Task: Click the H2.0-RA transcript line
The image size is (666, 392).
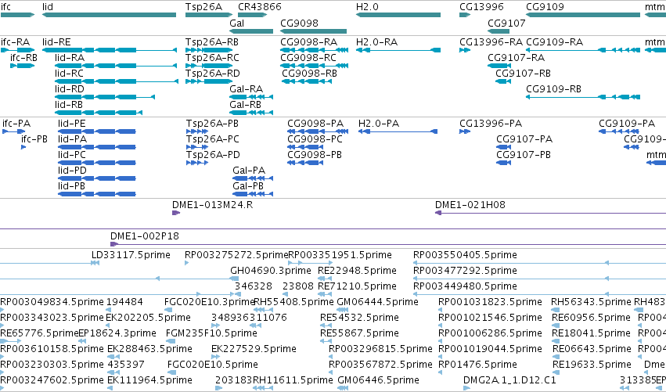Action: pos(398,50)
